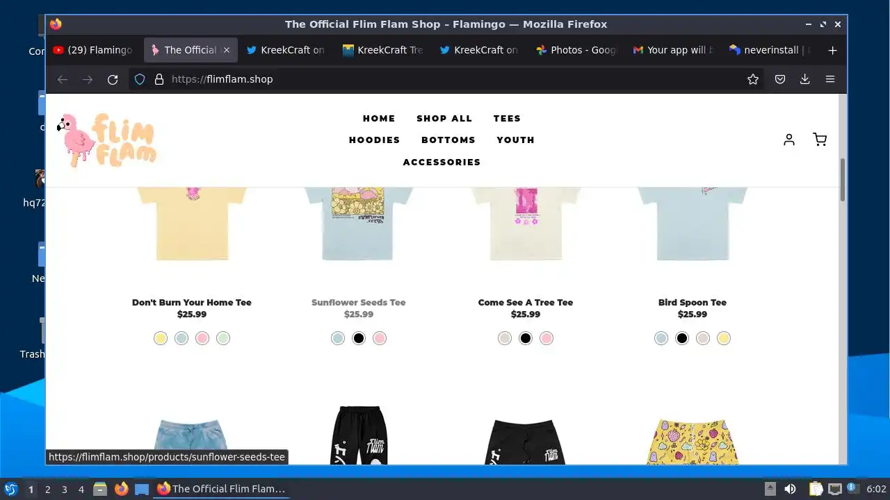The height and width of the screenshot is (500, 890).
Task: Click the Flim Flam window taskbar button
Action: point(222,489)
